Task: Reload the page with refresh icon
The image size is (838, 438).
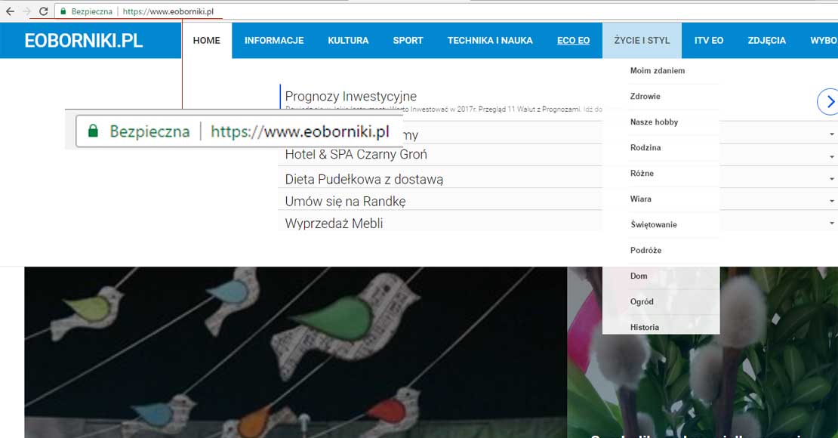Action: point(44,11)
